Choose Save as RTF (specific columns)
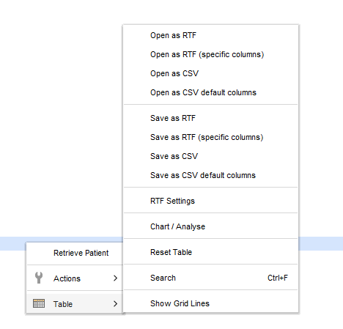 [x=210, y=137]
